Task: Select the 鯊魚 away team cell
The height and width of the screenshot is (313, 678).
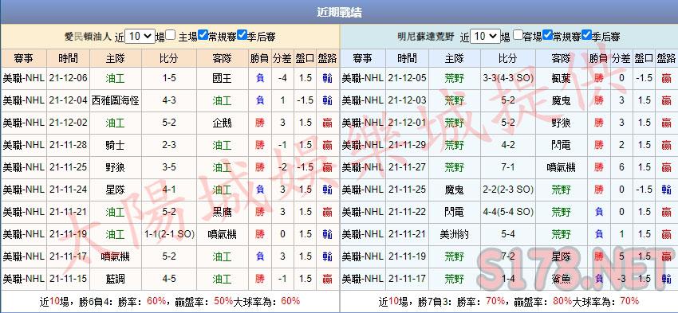Action: click(x=562, y=279)
